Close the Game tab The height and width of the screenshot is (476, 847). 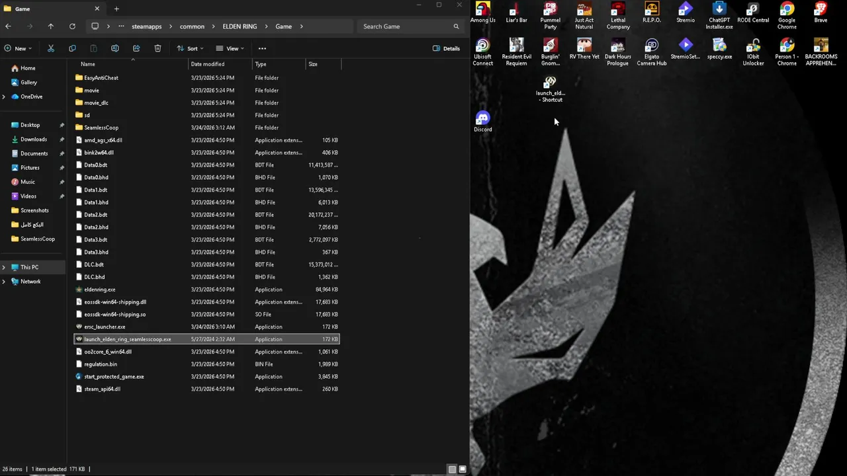point(97,9)
